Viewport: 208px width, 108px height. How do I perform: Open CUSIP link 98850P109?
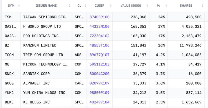(x=100, y=93)
